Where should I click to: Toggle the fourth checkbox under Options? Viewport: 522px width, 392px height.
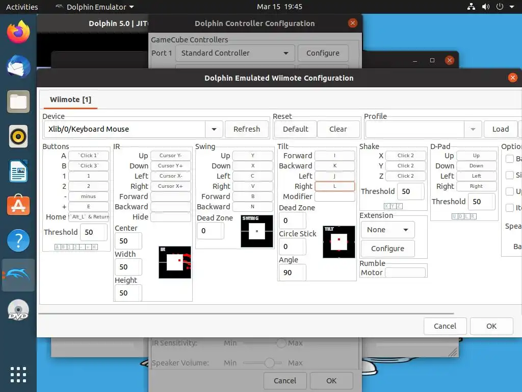pos(510,208)
